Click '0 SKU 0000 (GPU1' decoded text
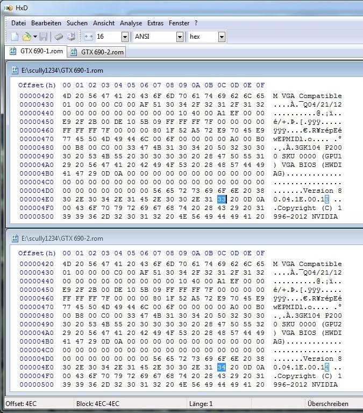363x413 pixels. click(307, 156)
